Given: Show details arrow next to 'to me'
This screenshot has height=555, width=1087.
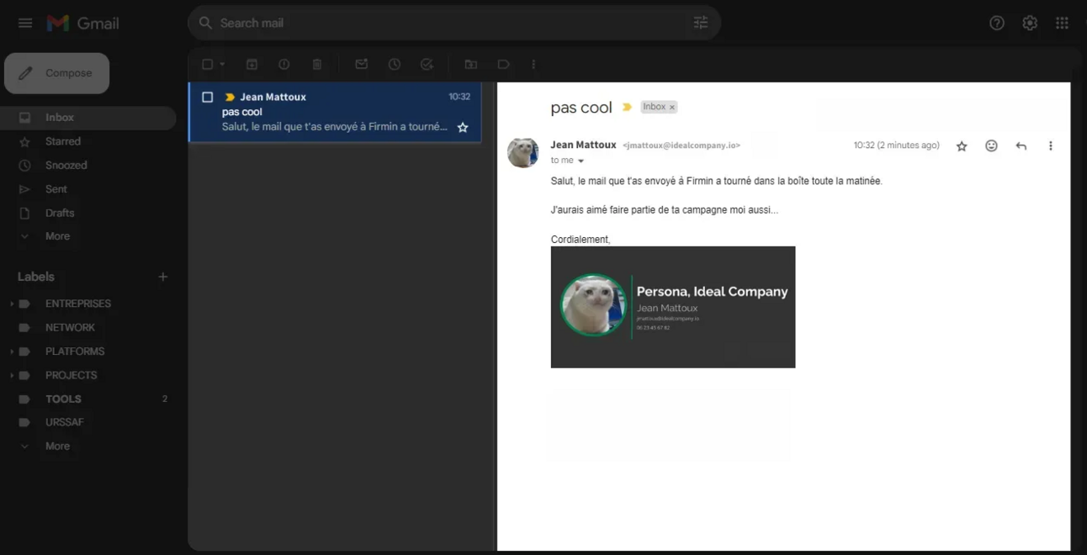Looking at the screenshot, I should (x=581, y=161).
